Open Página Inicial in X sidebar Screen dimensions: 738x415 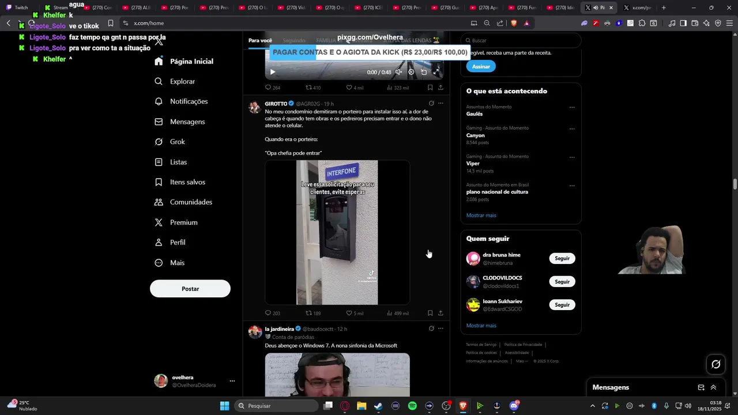[184, 61]
